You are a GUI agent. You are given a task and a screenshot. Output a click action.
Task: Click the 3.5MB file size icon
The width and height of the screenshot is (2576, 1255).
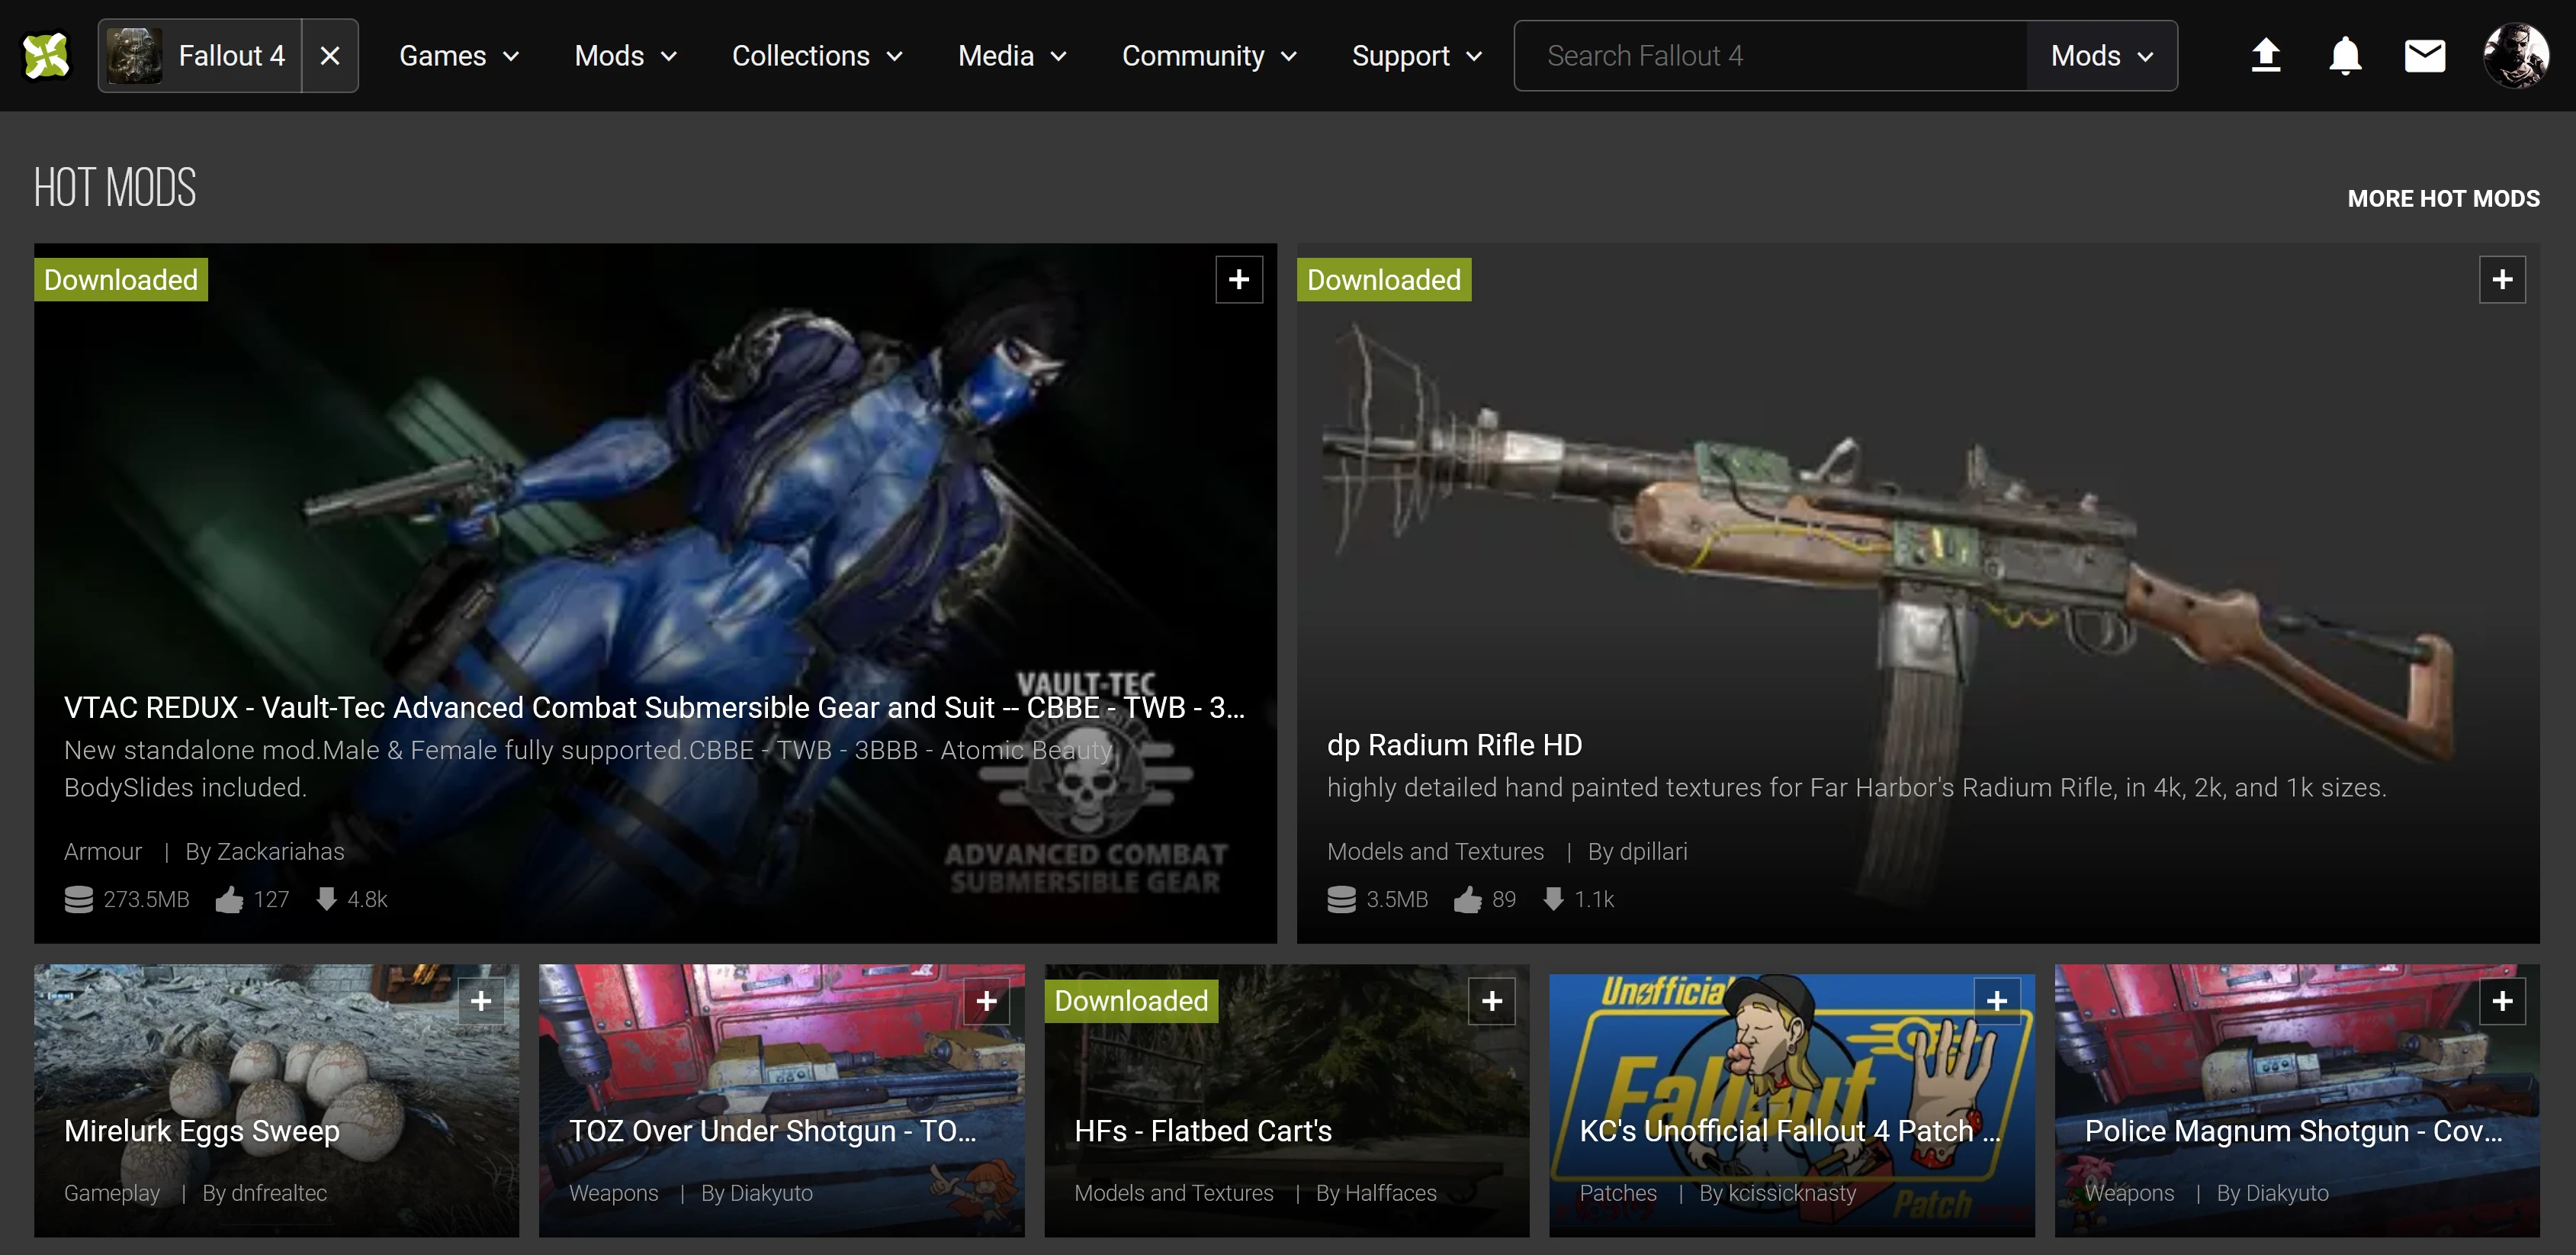[x=1341, y=899]
